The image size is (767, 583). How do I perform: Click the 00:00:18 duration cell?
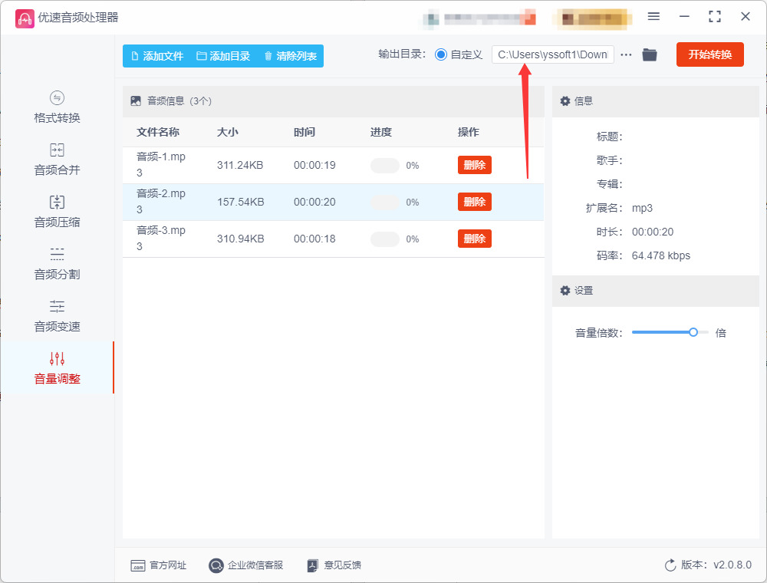[314, 239]
